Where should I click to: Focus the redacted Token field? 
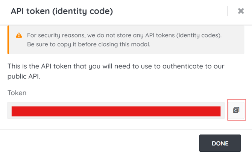coord(116,110)
